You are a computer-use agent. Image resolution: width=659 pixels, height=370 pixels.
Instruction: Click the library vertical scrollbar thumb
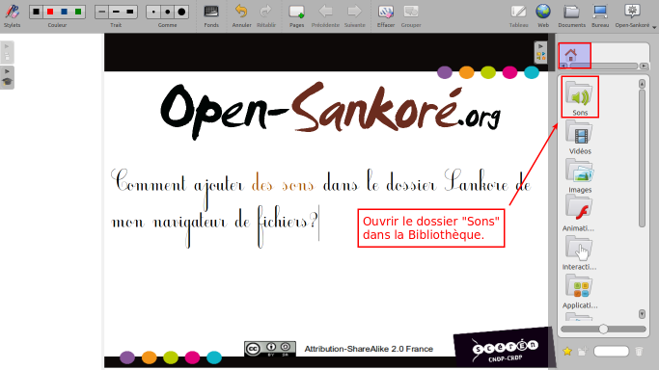642,159
